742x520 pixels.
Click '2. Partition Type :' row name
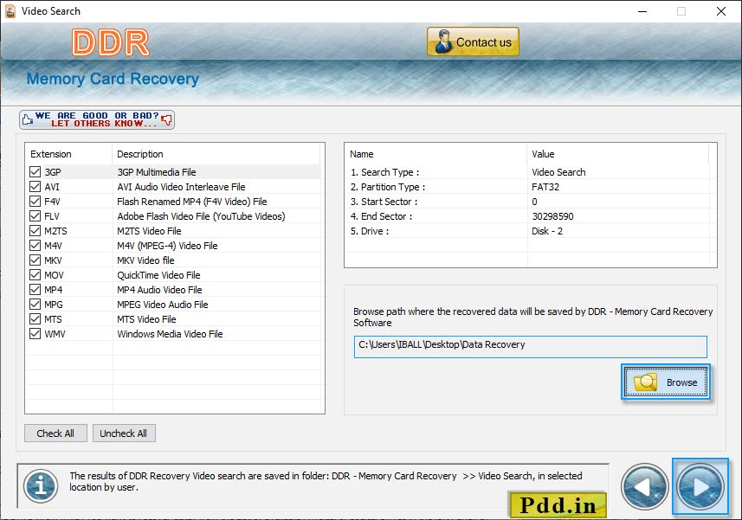(388, 187)
